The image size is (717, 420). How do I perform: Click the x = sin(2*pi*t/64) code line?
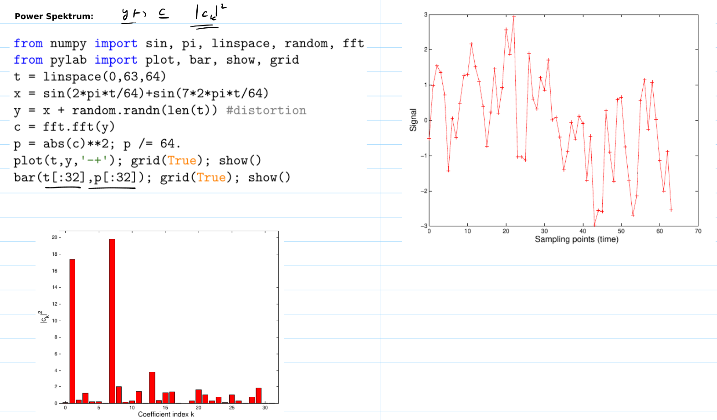point(141,94)
